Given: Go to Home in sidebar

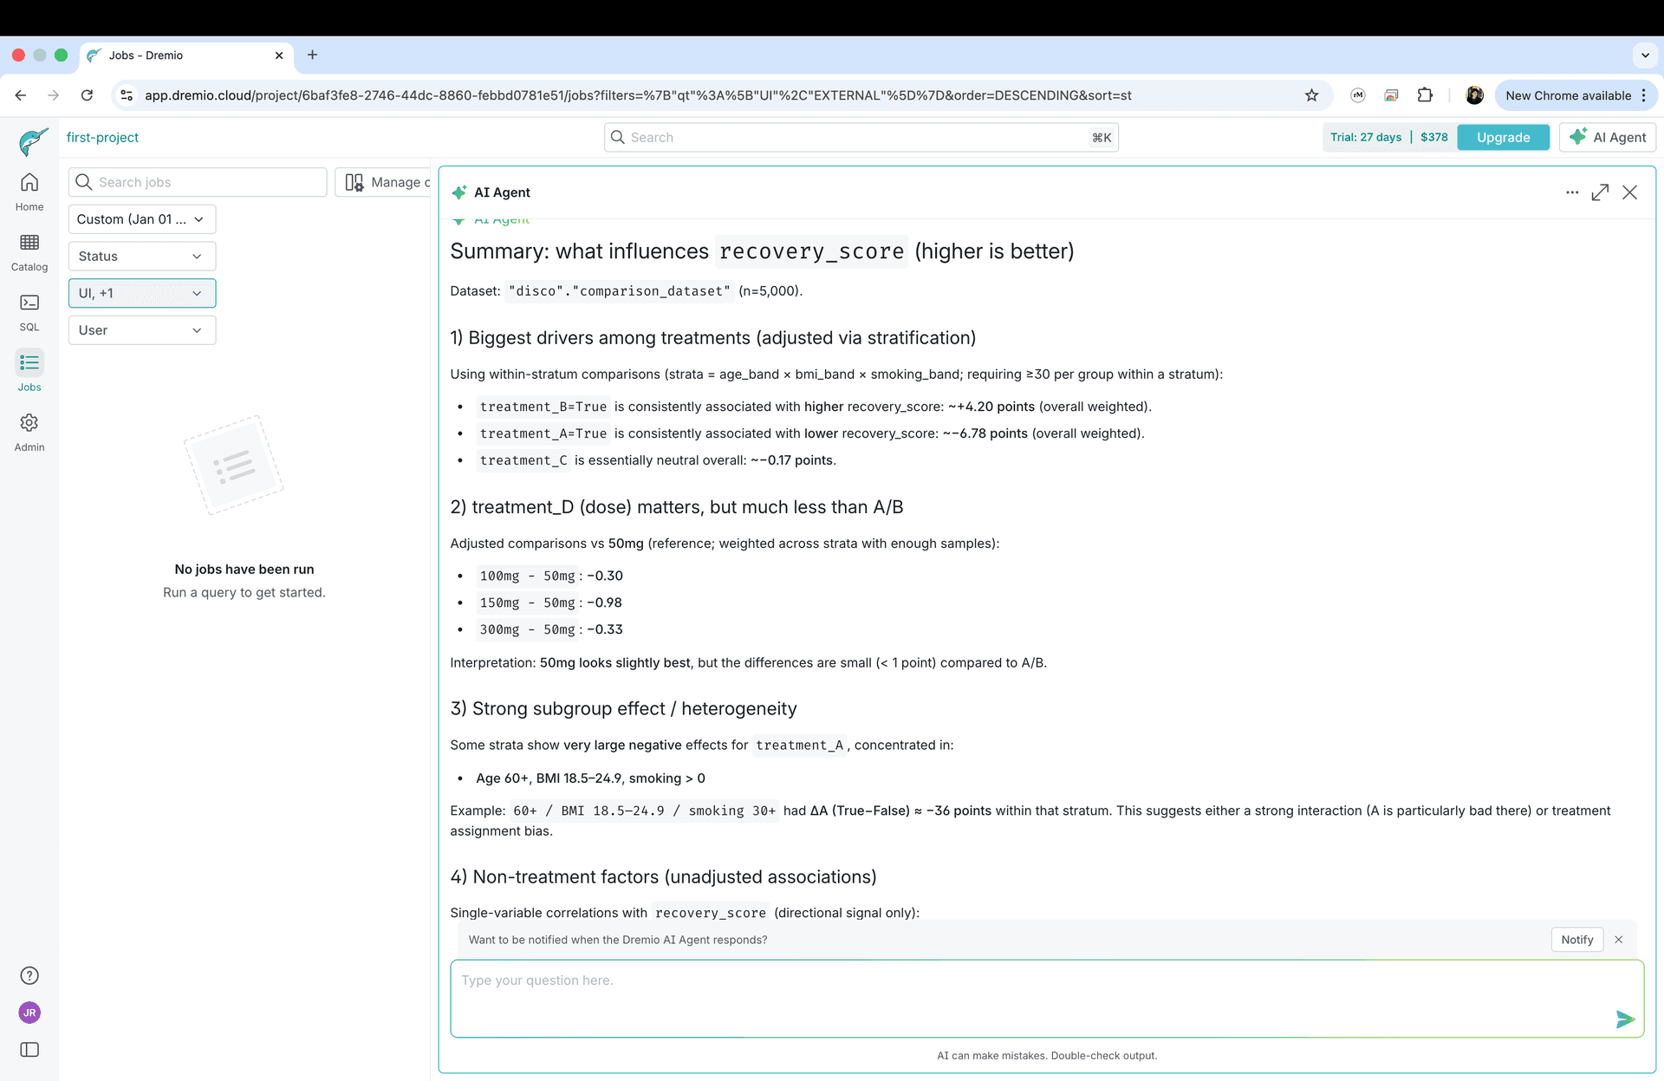Looking at the screenshot, I should point(29,192).
